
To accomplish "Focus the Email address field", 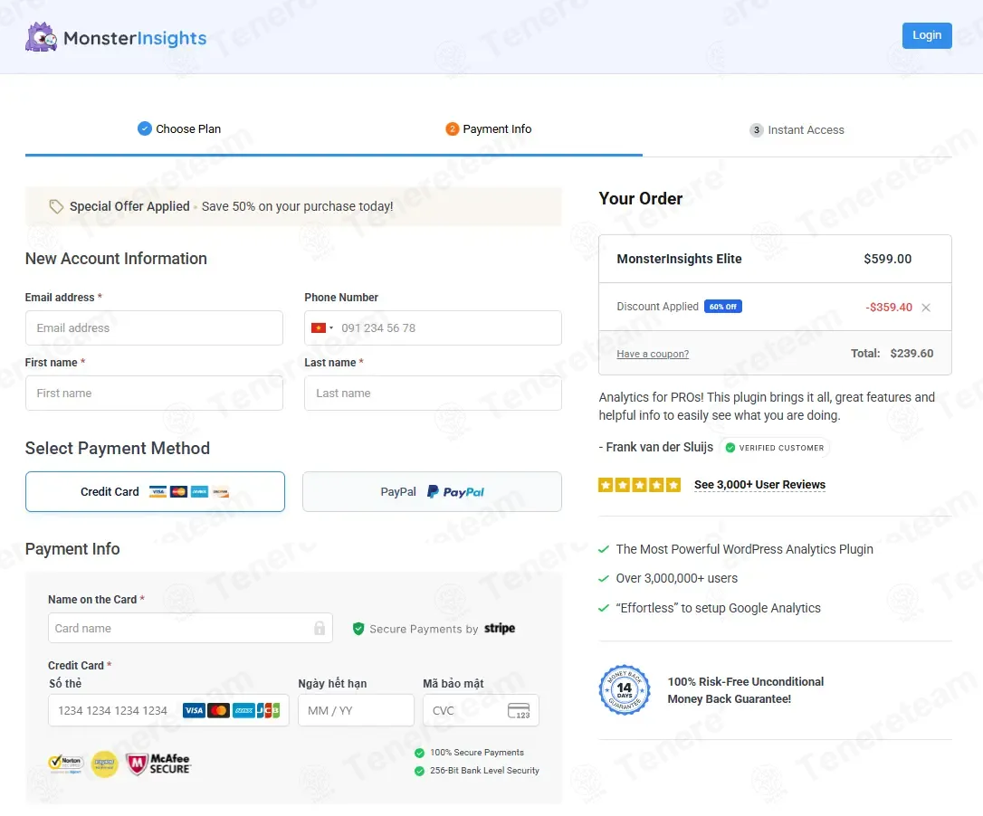I will 154,327.
